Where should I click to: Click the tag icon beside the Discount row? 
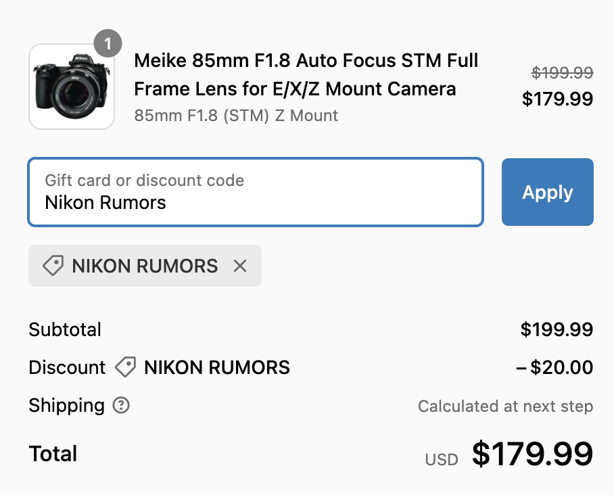tap(124, 367)
